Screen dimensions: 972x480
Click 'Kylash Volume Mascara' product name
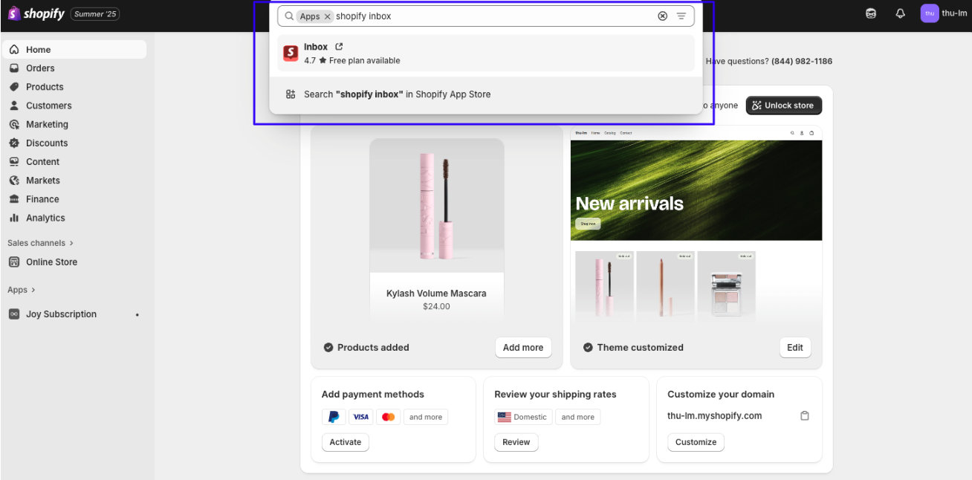[x=436, y=293]
